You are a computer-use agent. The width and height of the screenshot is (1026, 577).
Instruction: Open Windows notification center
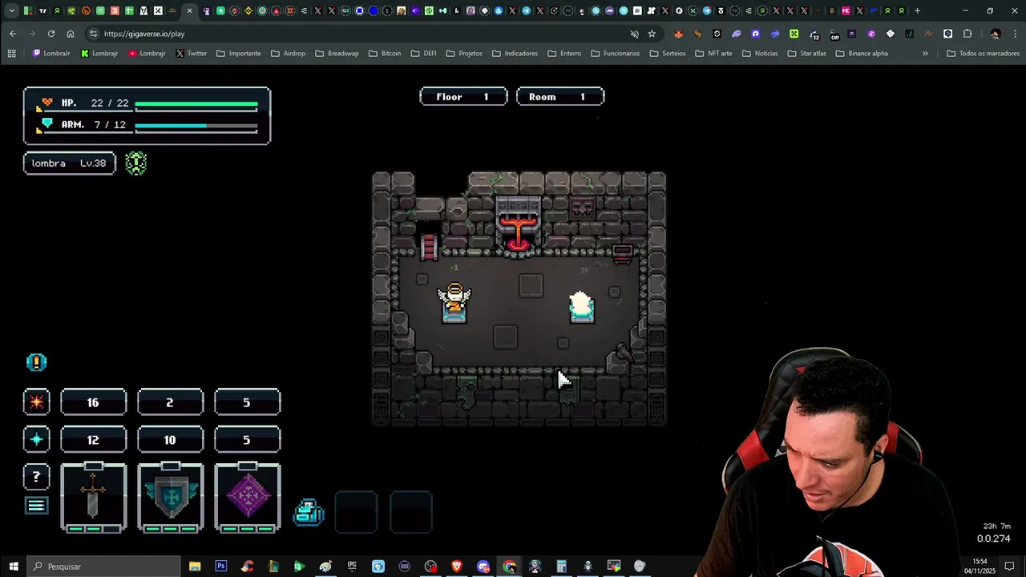tap(1010, 567)
